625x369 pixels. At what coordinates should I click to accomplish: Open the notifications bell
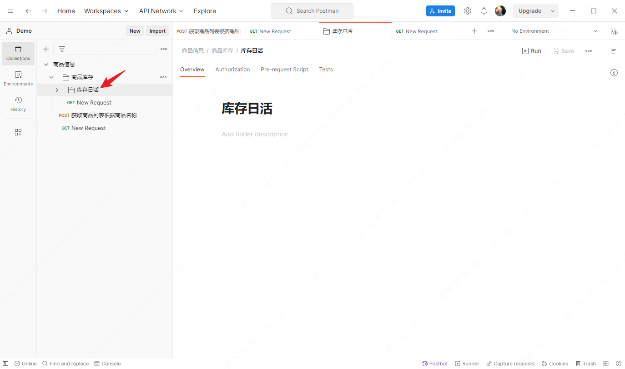484,11
